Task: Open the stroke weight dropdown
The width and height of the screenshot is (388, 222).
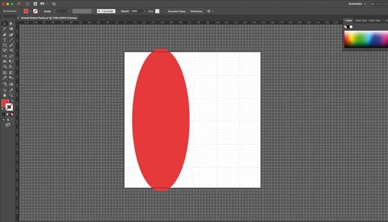Action: pyautogui.click(x=69, y=11)
